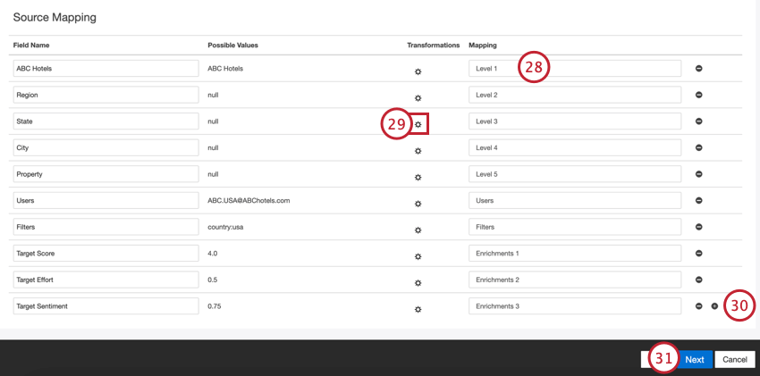Screen dimensions: 760x376
Task: Edit the Target Effort field name box
Action: 106,280
